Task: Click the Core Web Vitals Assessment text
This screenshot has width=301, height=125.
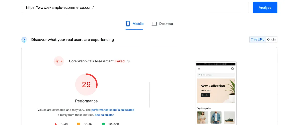Action: [x=92, y=61]
